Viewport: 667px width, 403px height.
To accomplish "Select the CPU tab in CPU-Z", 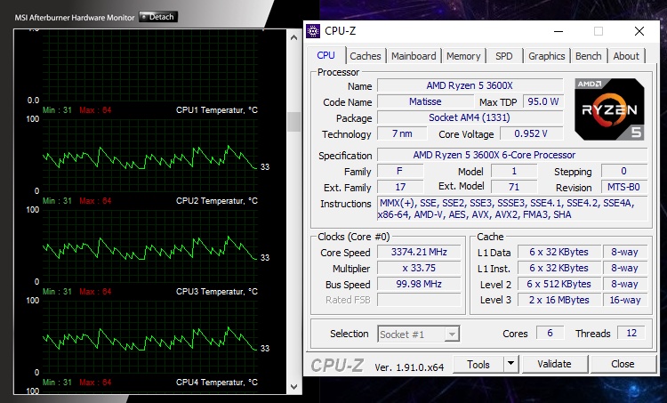I will point(325,55).
